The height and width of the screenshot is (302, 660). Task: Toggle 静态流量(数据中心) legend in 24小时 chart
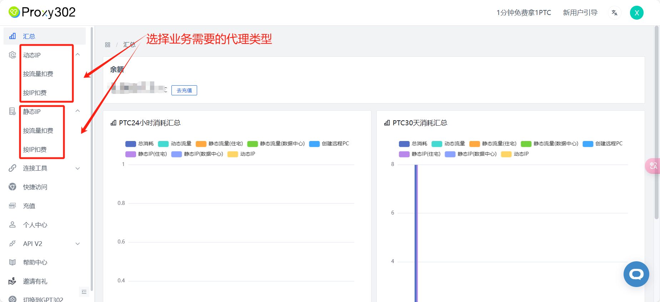(276, 144)
